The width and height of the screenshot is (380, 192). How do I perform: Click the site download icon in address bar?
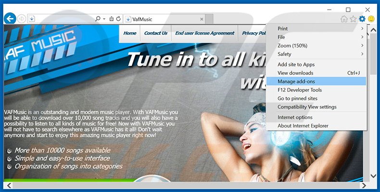[x=32, y=19]
